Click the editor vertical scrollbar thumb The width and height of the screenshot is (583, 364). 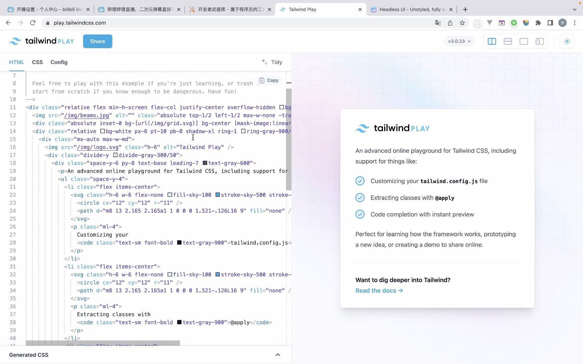pos(289,140)
